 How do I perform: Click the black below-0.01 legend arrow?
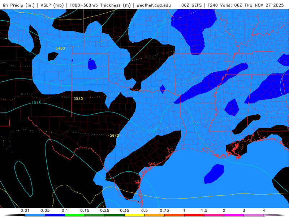pos(15,215)
